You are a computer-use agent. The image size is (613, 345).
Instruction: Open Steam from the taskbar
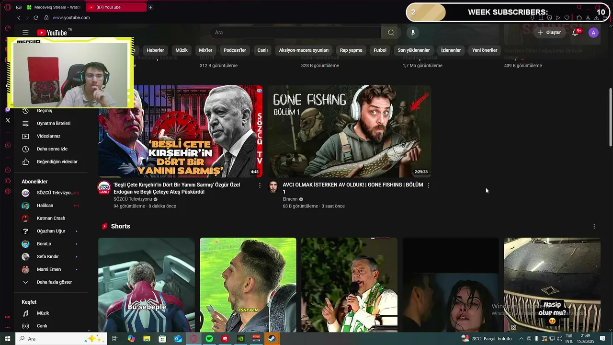pos(272,339)
